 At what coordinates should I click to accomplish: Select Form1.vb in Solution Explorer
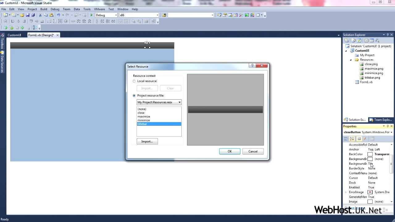coord(366,82)
